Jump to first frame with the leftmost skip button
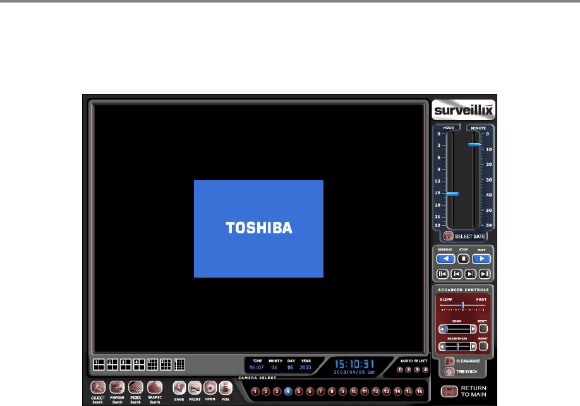This screenshot has height=406, width=580. tap(442, 274)
